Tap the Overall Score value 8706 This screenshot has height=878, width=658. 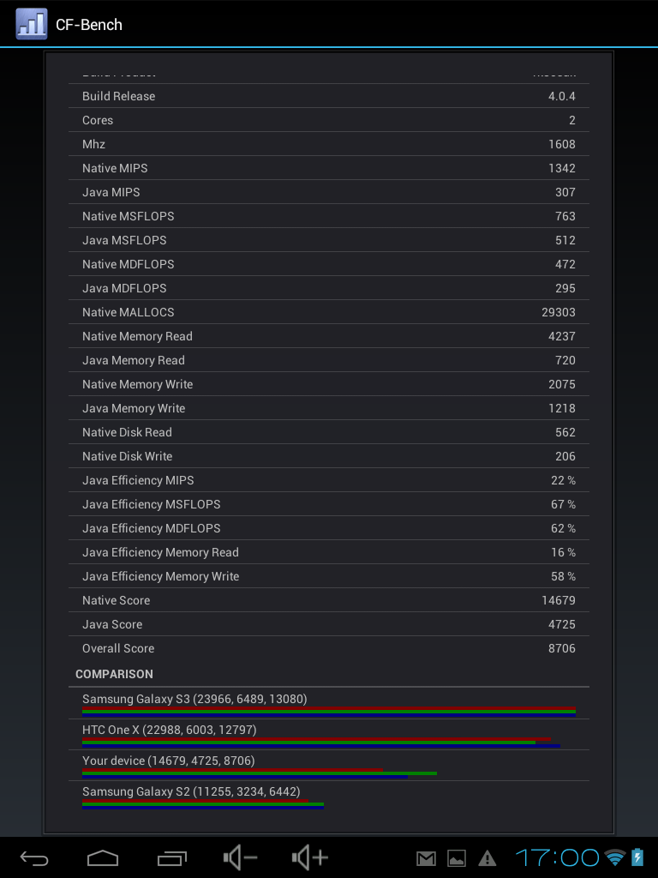click(562, 648)
